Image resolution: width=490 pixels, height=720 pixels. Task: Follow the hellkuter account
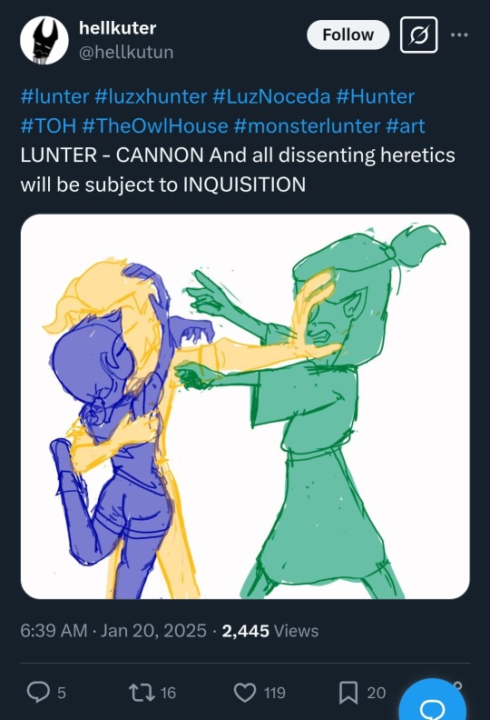(348, 35)
